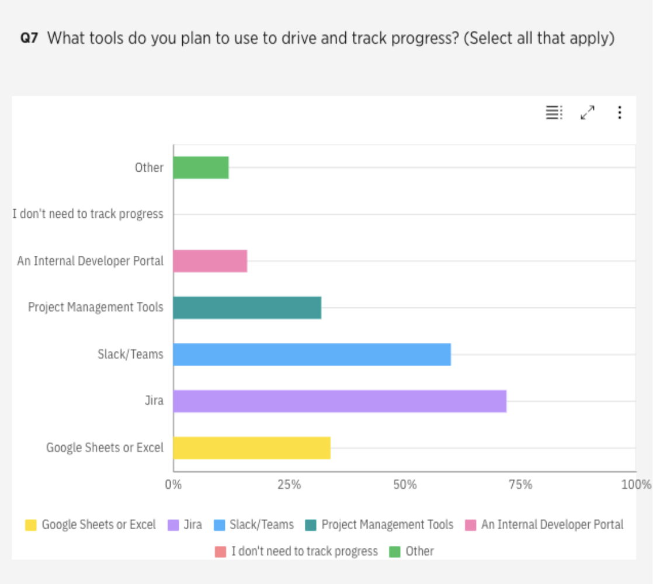Click the green Other bar

(201, 168)
